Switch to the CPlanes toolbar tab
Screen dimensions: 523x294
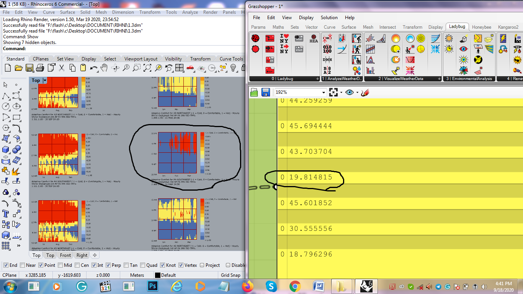[41, 59]
